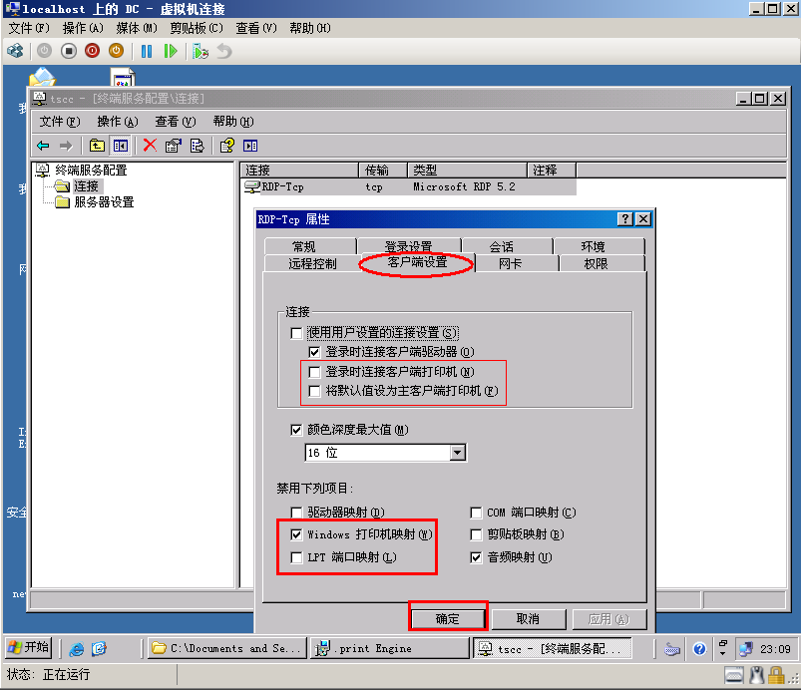Click the Turn Off VM stop icon
The image size is (801, 690).
69,51
